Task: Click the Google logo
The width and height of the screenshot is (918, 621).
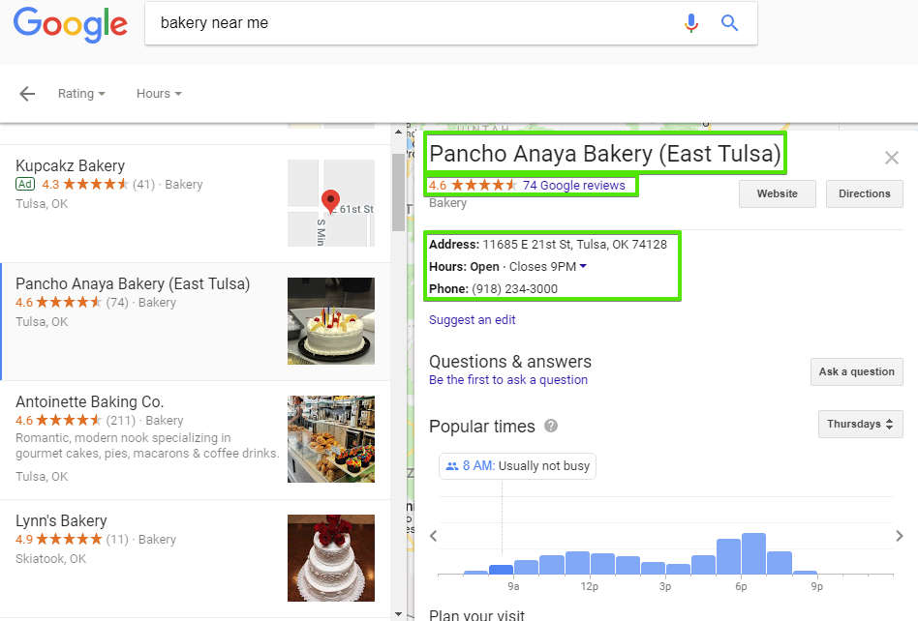Action: [71, 24]
